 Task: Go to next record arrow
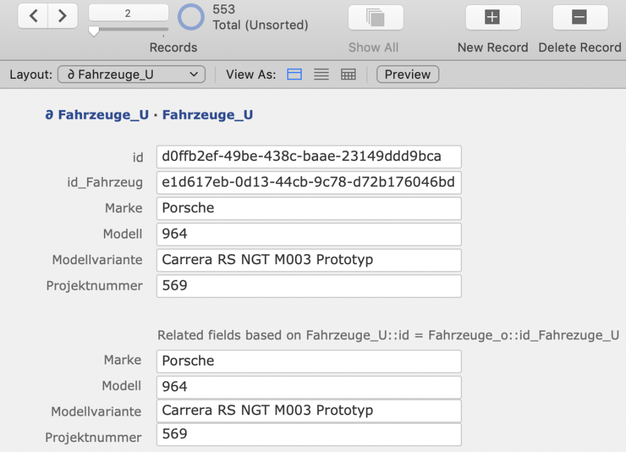(63, 16)
